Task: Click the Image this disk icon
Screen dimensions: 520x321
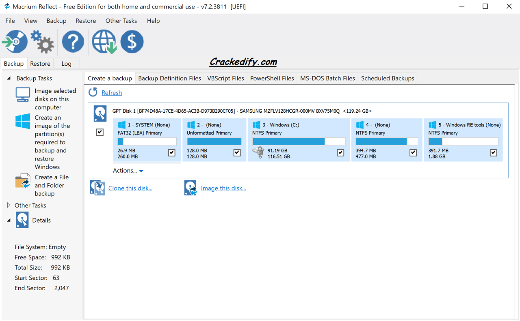Action: coord(191,188)
